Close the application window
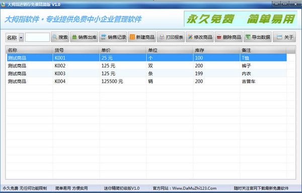The width and height of the screenshot is (302, 193). (295, 4)
